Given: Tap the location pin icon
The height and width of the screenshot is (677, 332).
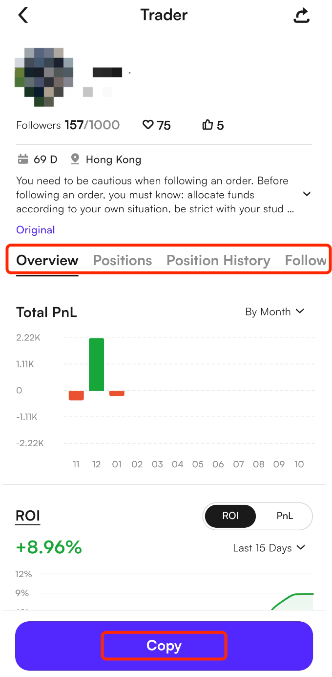Looking at the screenshot, I should (x=75, y=159).
